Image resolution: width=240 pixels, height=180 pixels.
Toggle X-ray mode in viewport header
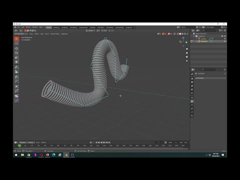tap(174, 34)
